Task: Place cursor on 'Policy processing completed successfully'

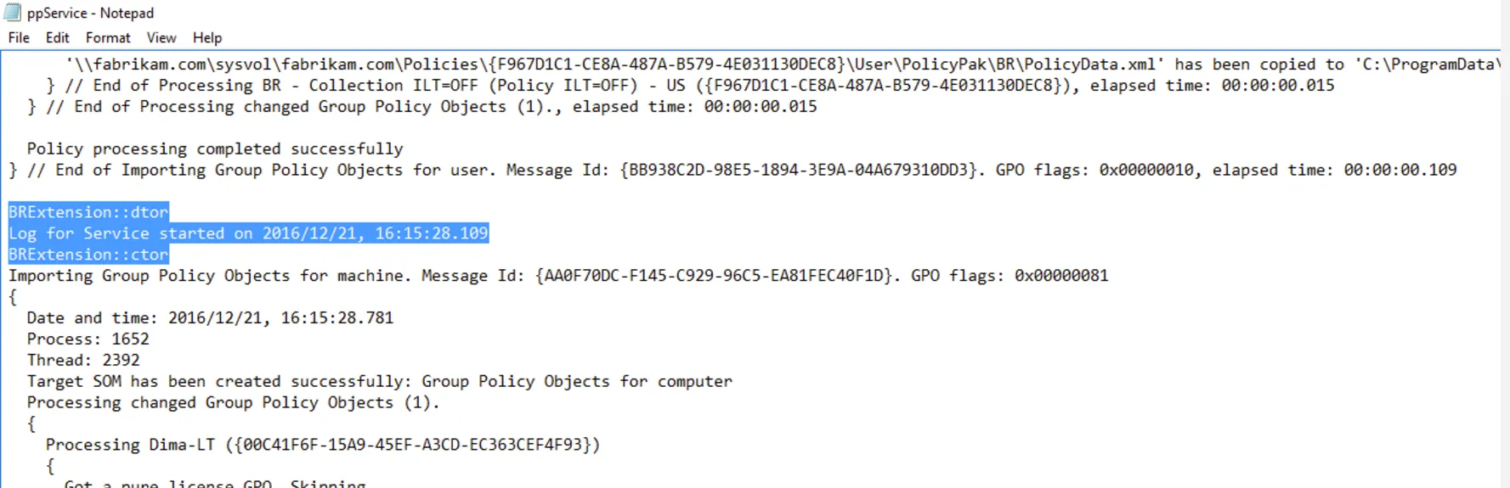Action: tap(214, 149)
